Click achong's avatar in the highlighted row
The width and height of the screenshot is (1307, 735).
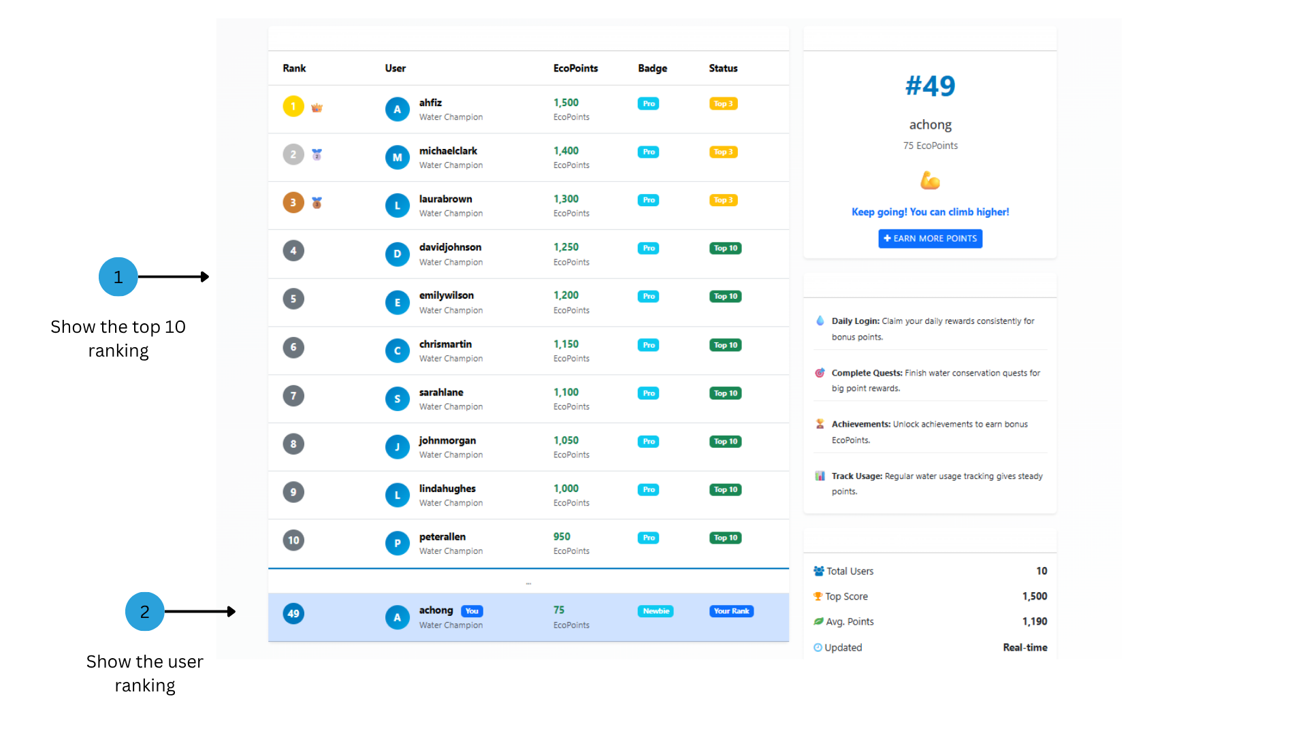click(x=398, y=617)
